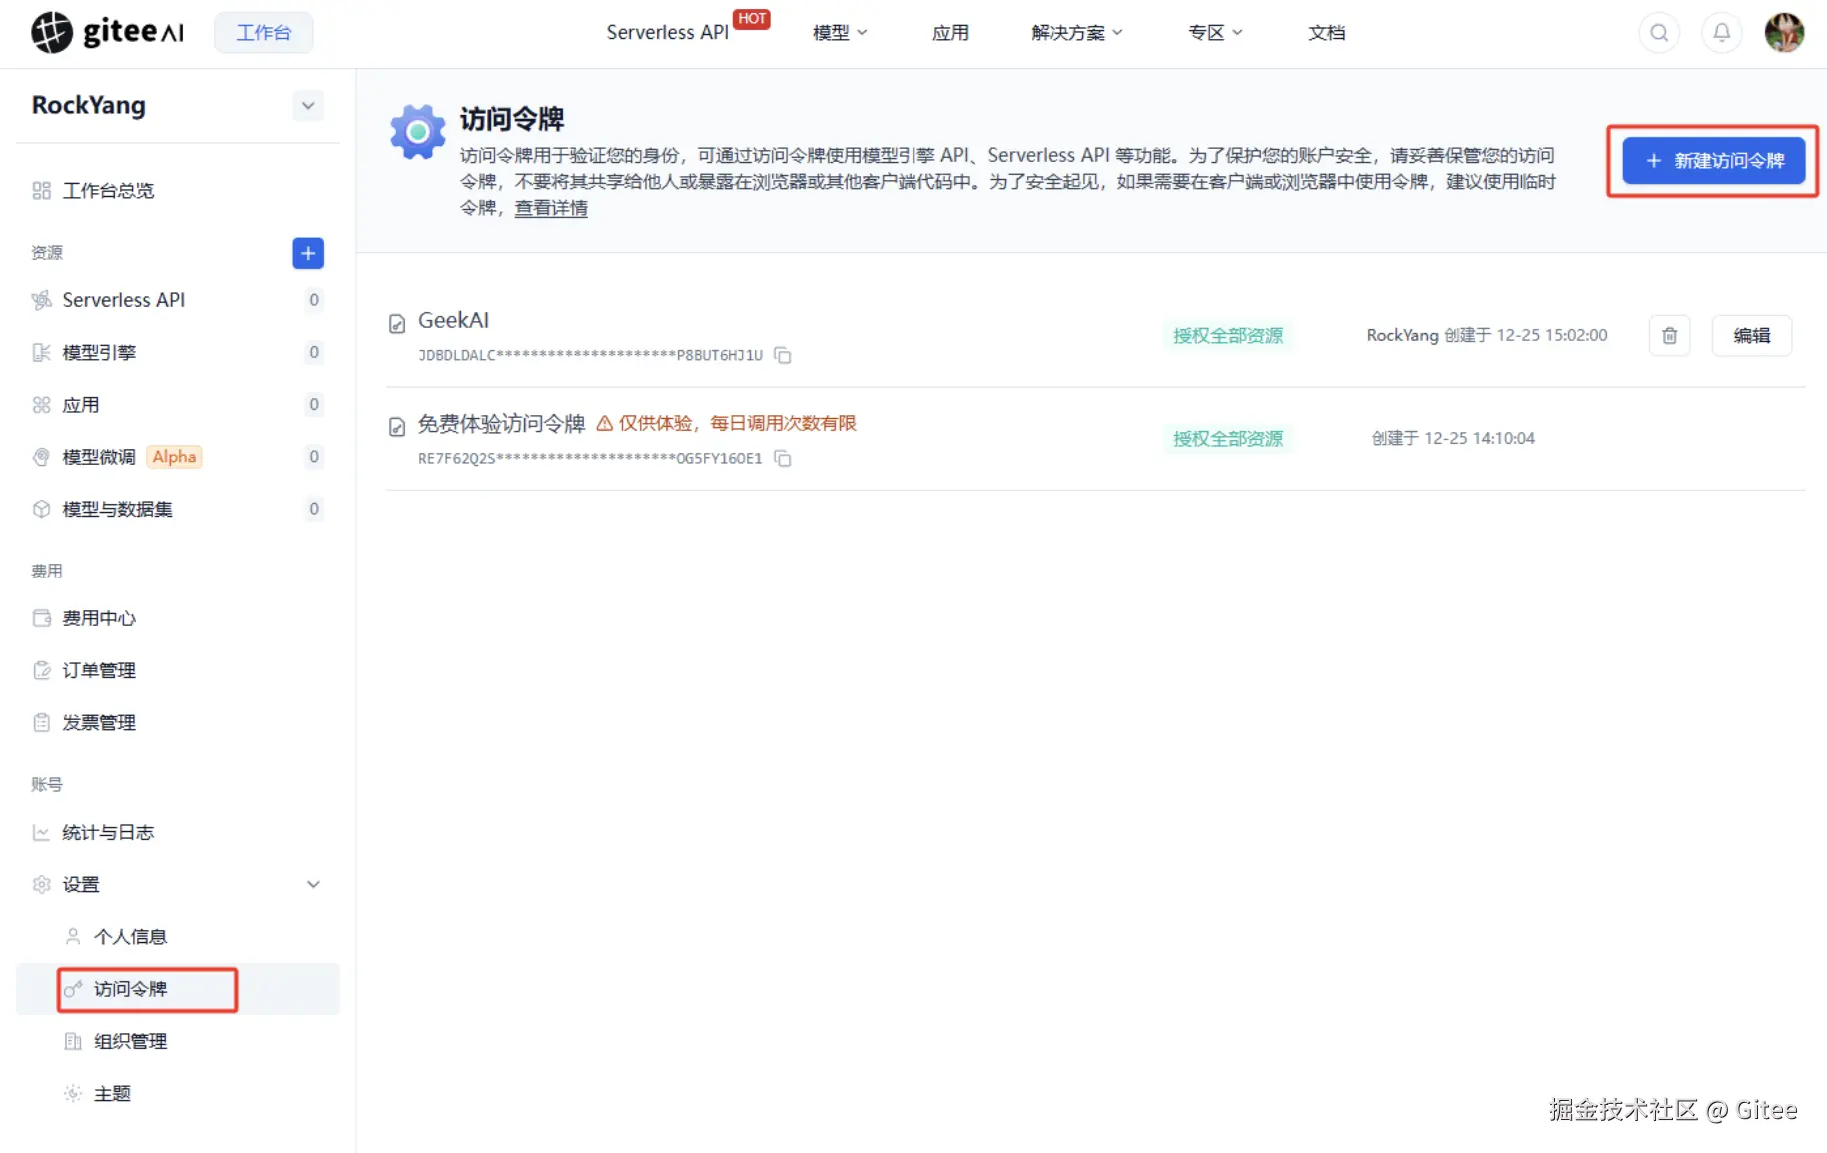Click the 模型与数据集 cube icon
1827x1153 pixels.
(x=41, y=509)
